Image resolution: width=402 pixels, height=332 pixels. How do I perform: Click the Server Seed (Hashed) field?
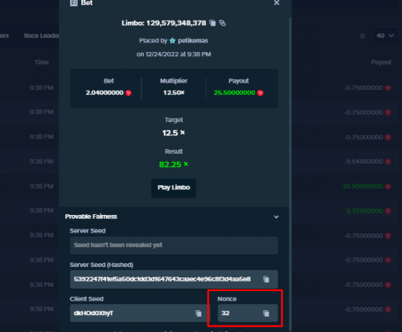[x=174, y=279]
